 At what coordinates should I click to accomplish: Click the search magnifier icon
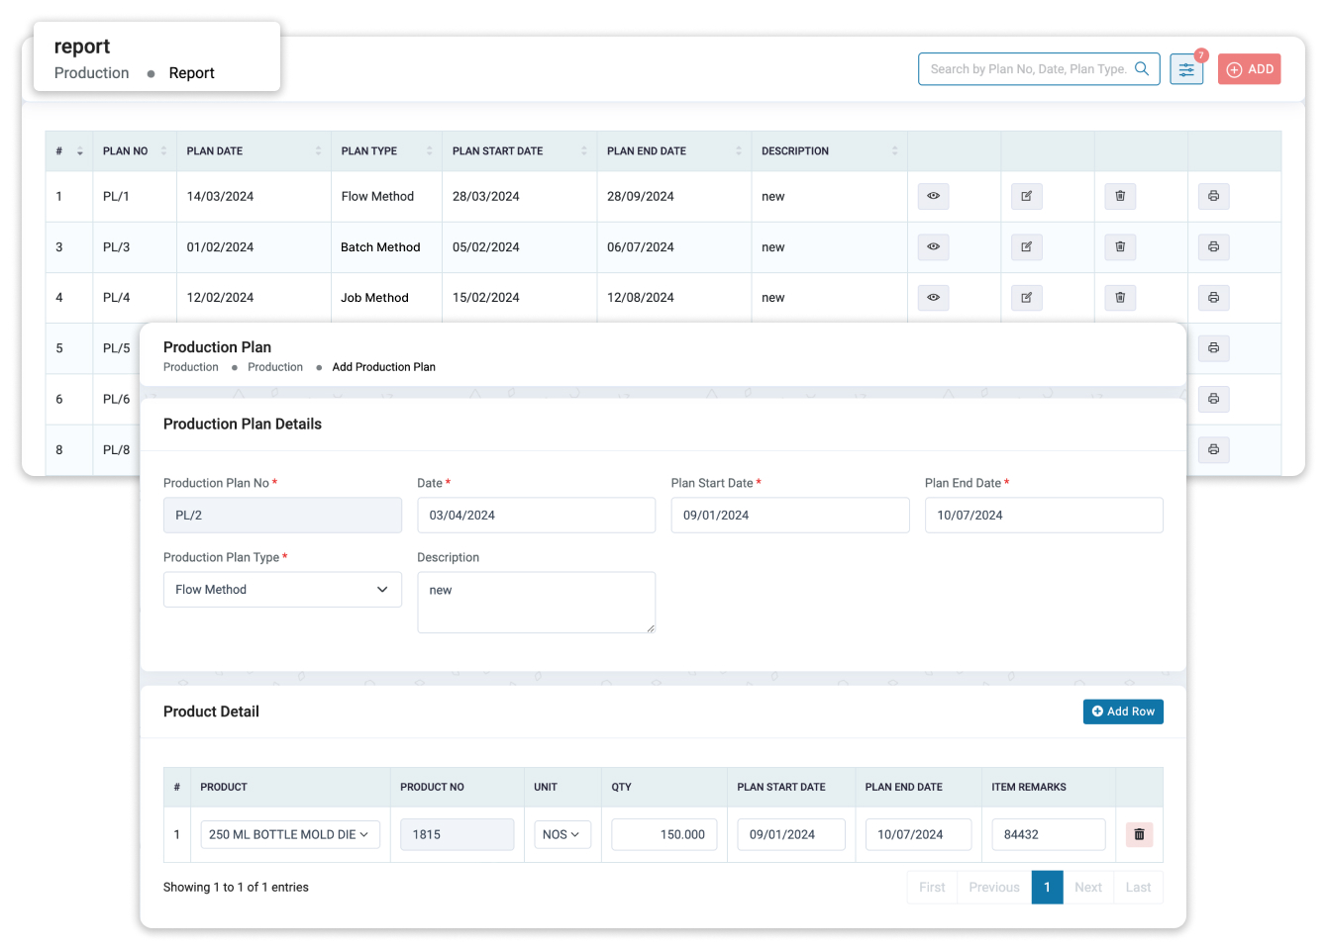[1142, 69]
